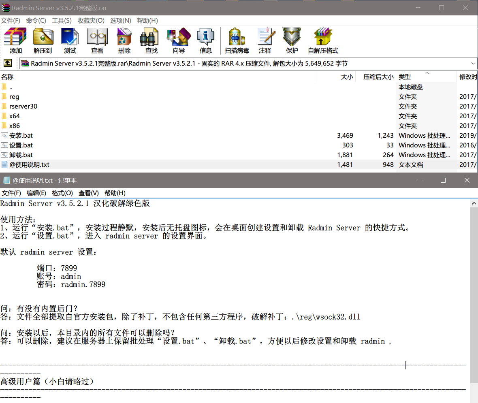Image resolution: width=478 pixels, height=403 pixels.
Task: Click the 设置.bat file icon
Action: click(x=4, y=145)
